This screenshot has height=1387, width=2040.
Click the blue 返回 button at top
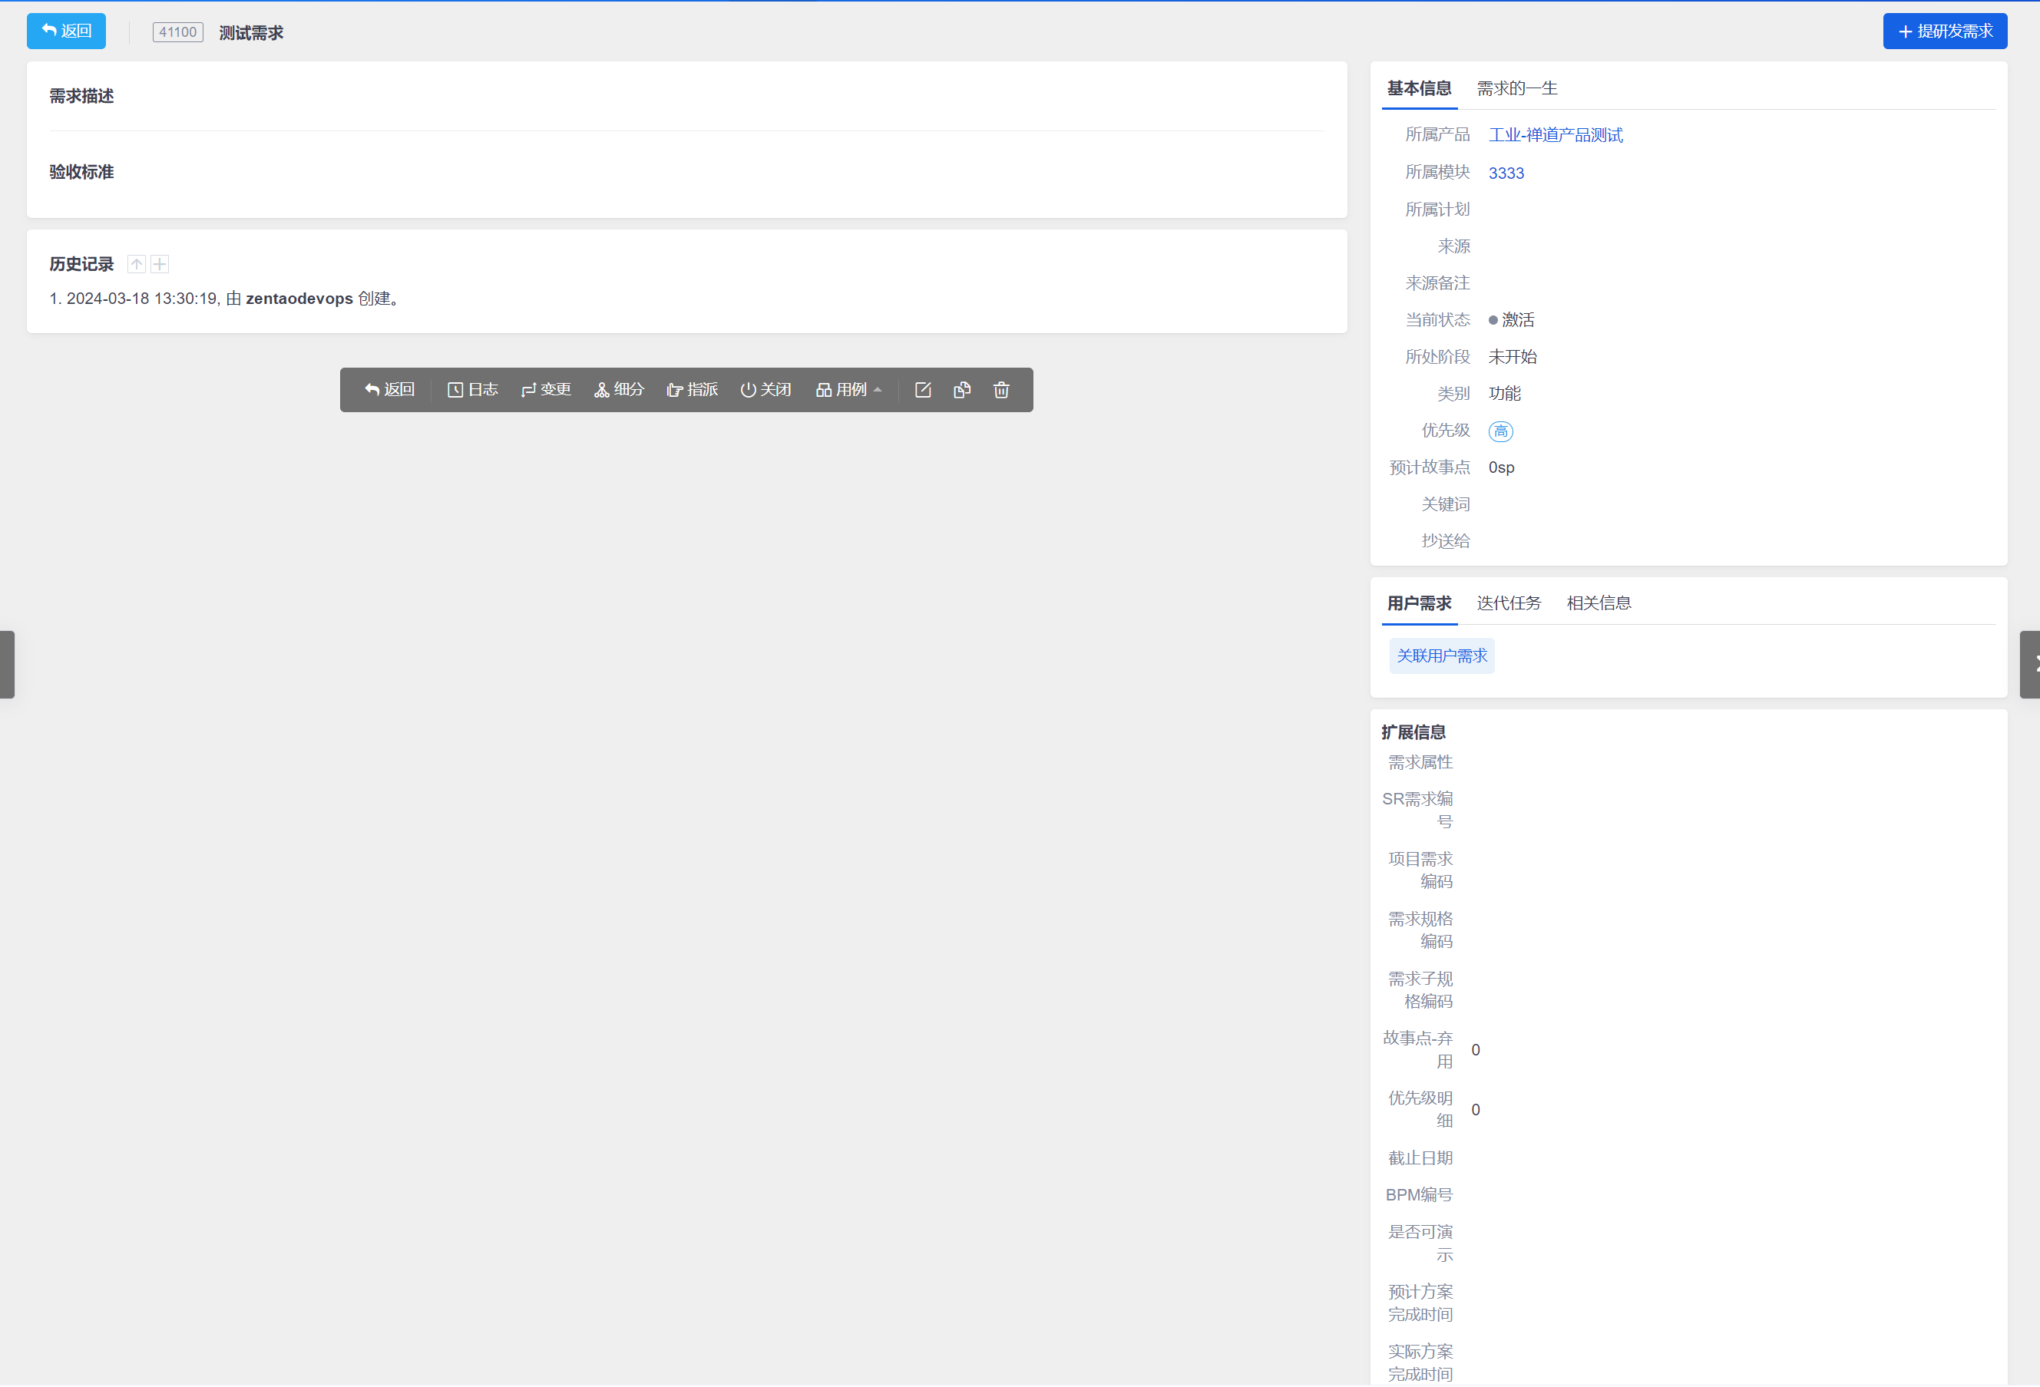click(67, 31)
